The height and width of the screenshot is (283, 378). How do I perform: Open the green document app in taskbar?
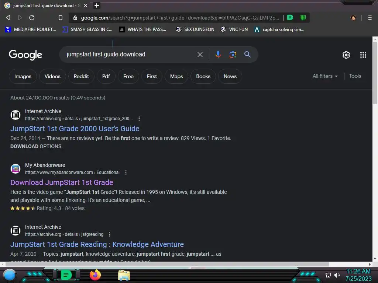coord(66,275)
